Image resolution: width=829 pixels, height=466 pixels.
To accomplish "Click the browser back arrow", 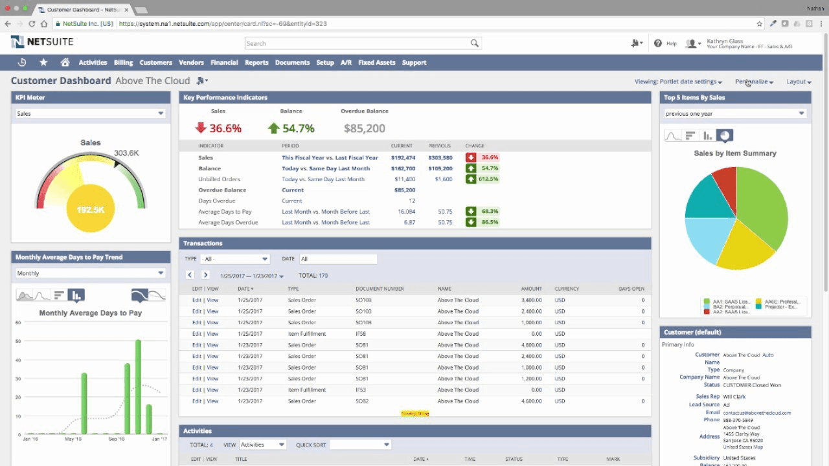I will click(x=8, y=23).
